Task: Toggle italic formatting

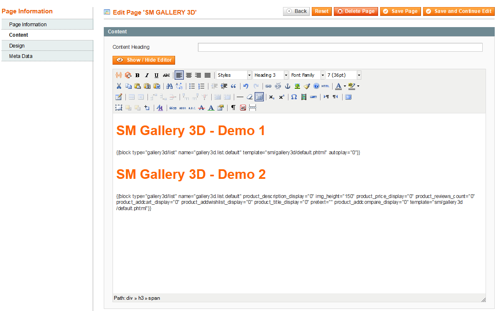Action: 147,75
